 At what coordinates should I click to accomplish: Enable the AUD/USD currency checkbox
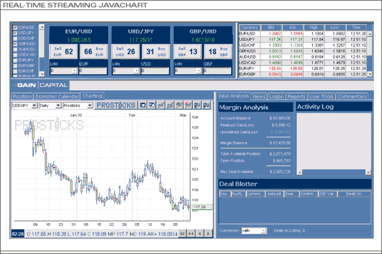pyautogui.click(x=15, y=49)
